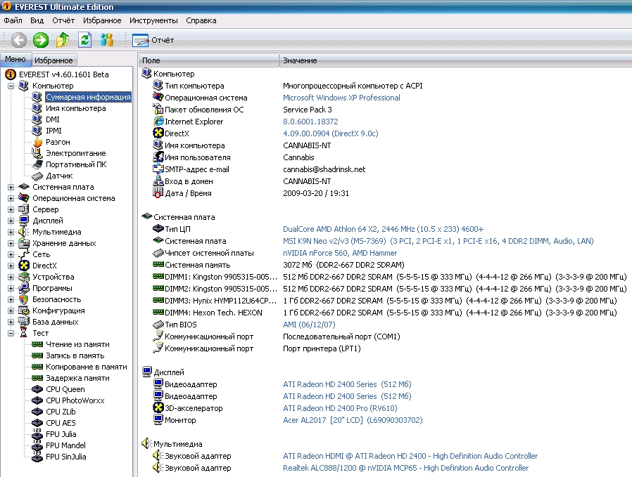Screen dimensions: 632x477
Task: Click the Безопасность shield icon
Action: click(24, 299)
